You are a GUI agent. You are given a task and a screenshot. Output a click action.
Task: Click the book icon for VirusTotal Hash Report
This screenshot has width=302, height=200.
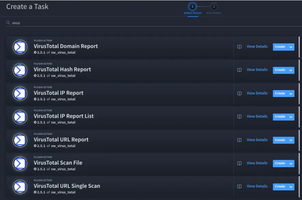[x=239, y=70]
